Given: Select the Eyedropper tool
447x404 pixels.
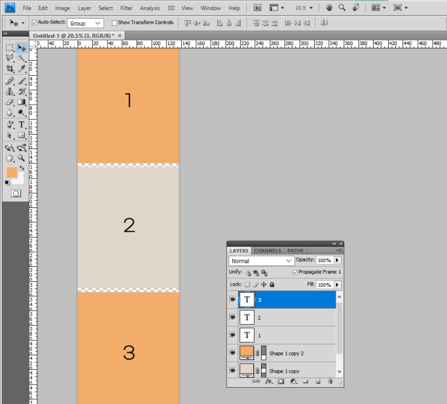Looking at the screenshot, I should (x=22, y=69).
